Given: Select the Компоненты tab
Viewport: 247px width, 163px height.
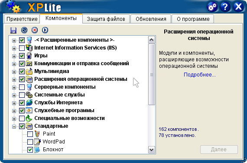Looking at the screenshot, I should pos(61,18).
